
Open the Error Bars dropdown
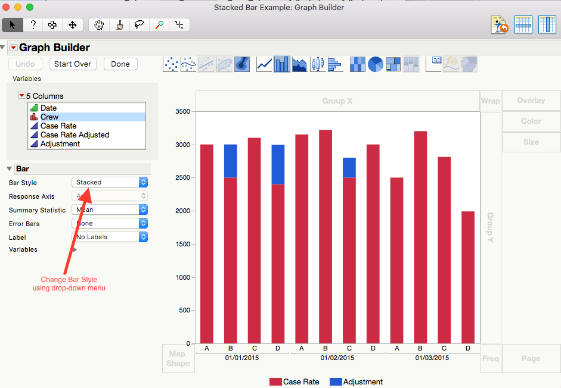[x=110, y=223]
